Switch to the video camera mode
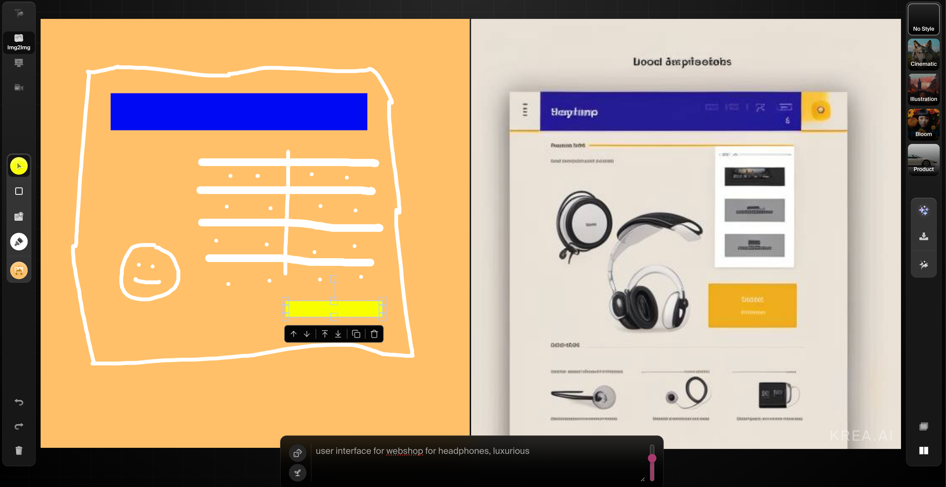The height and width of the screenshot is (487, 946). pyautogui.click(x=19, y=87)
